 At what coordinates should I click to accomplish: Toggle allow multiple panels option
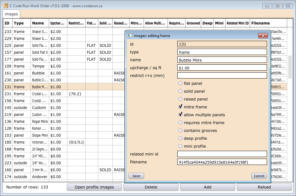point(180,115)
